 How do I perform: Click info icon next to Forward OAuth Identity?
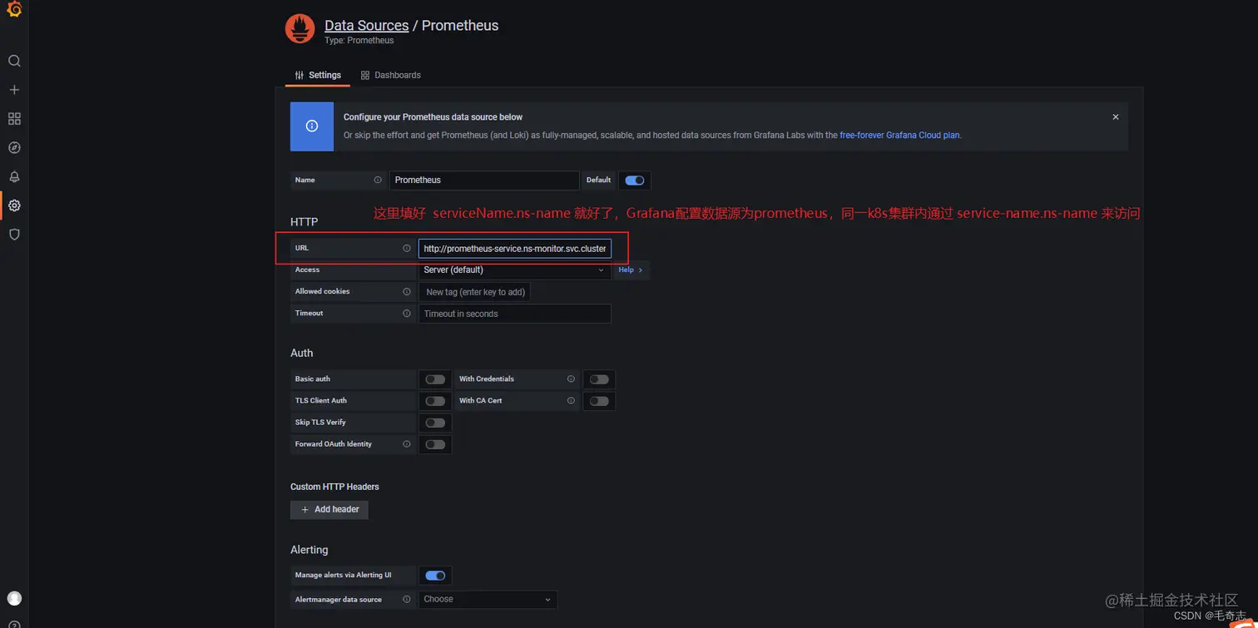[x=407, y=444]
